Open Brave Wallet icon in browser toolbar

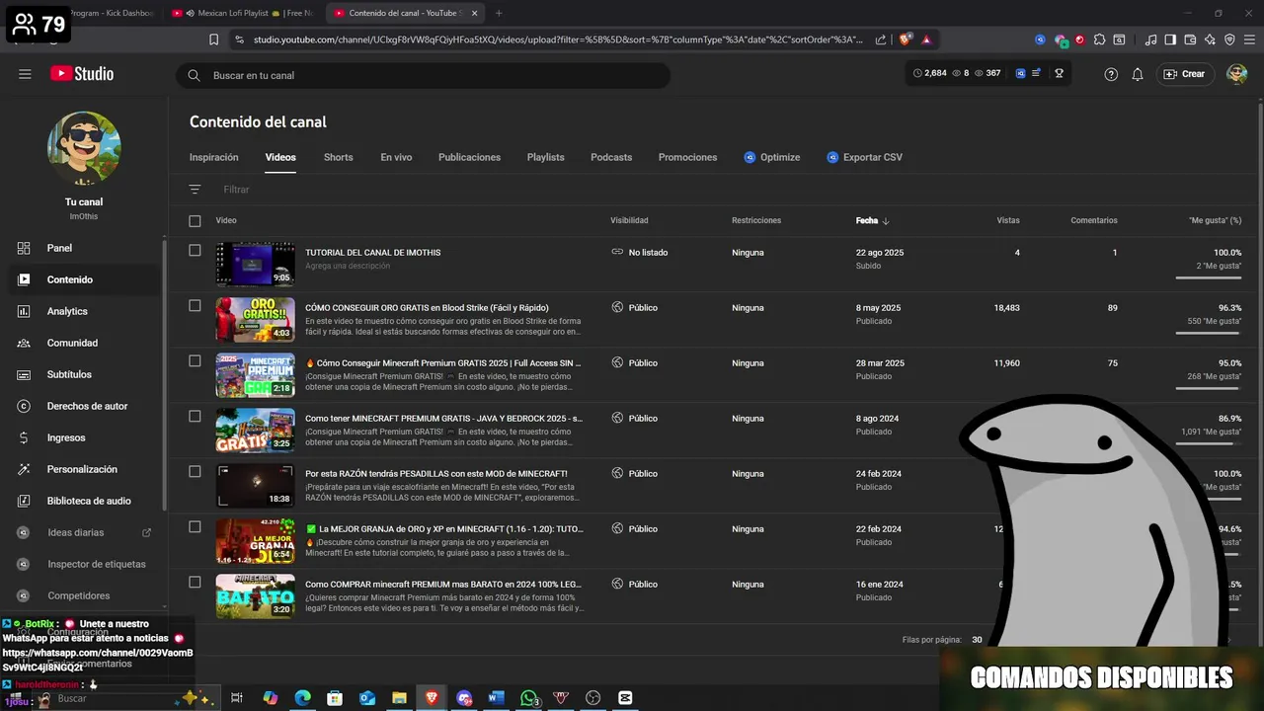[x=1190, y=39]
